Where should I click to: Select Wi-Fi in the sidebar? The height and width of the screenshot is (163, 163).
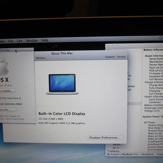click(116, 148)
